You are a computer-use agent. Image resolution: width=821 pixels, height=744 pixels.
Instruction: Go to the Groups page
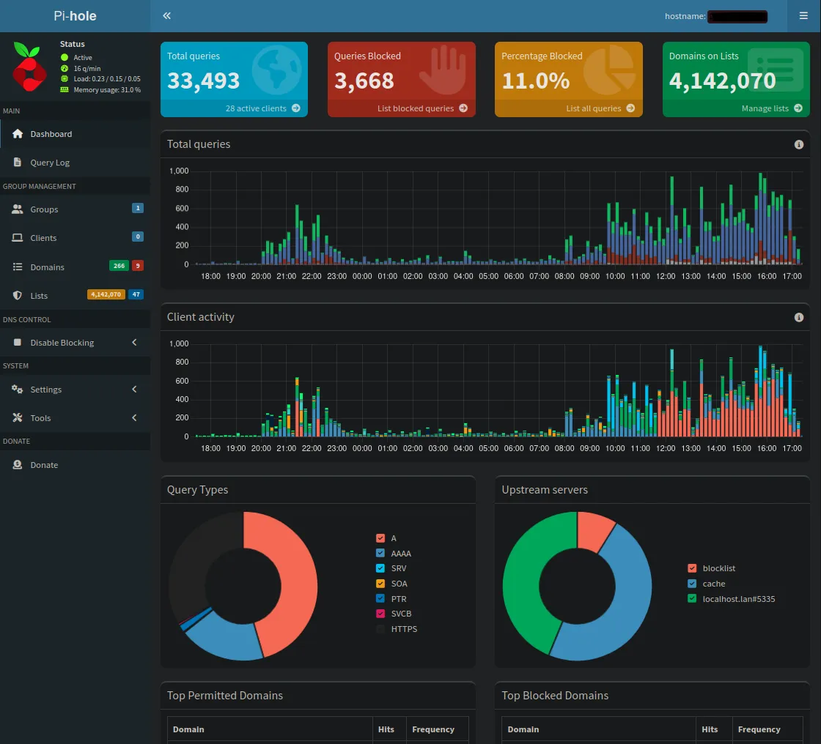pos(76,209)
